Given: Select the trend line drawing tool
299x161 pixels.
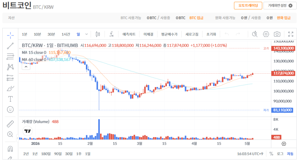Looking at the screenshot, I should pyautogui.click(x=10, y=46).
